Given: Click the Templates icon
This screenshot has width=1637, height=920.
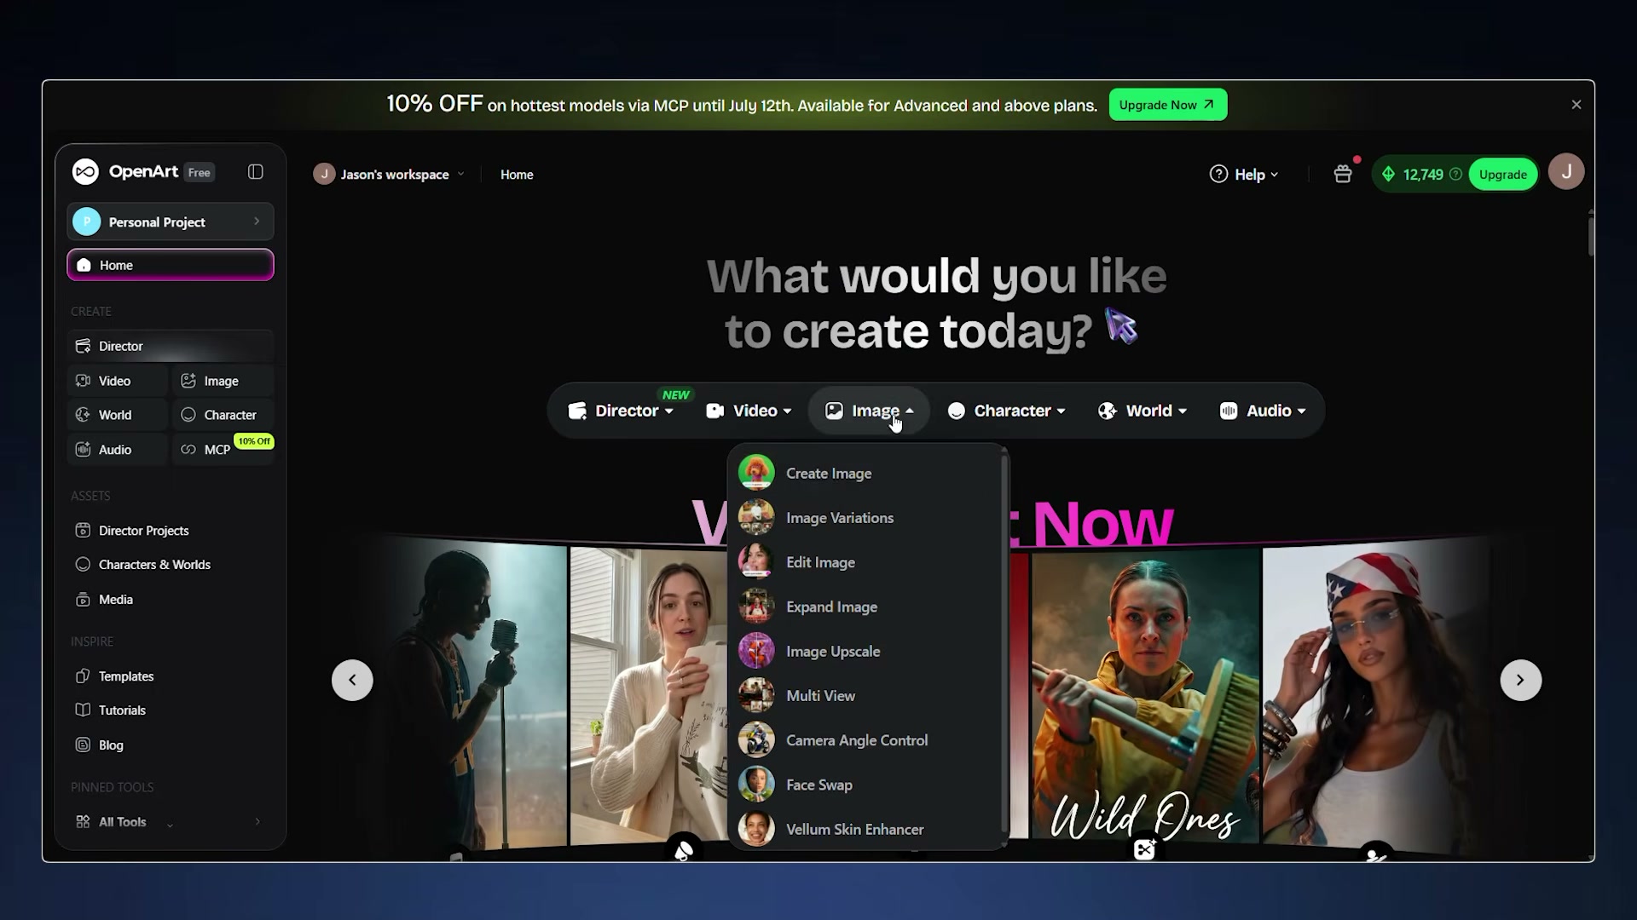Looking at the screenshot, I should [83, 676].
